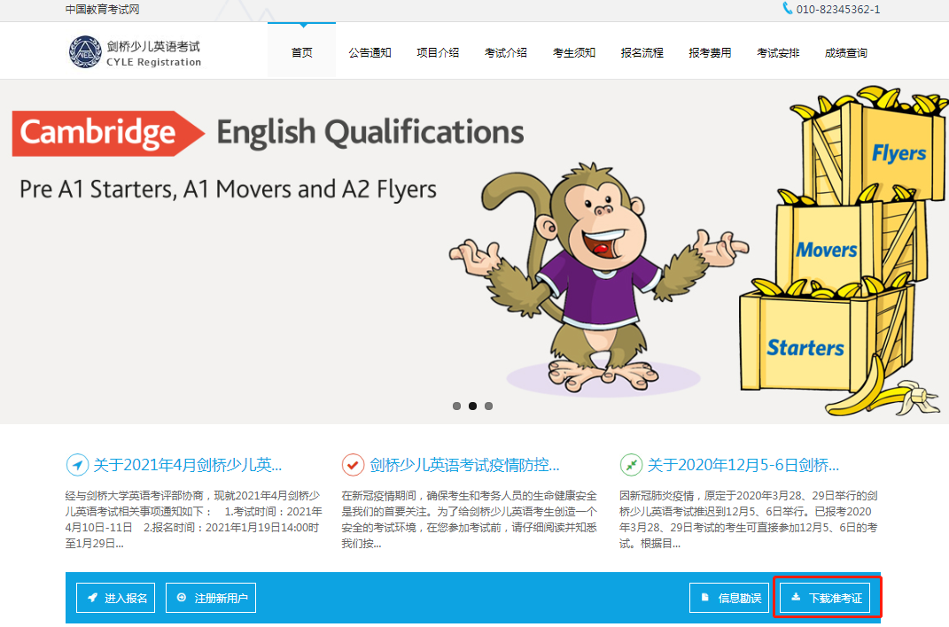Screen dimensions: 949x627
Task: Open the 公告通知 menu item
Action: coord(369,52)
